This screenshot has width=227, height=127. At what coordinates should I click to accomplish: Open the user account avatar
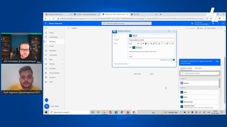(x=223, y=24)
